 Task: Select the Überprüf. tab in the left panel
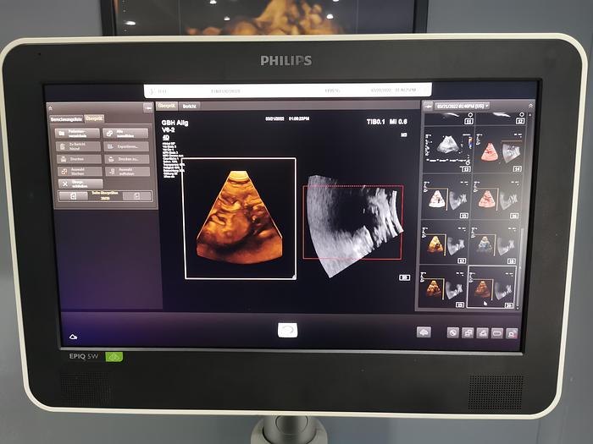coord(94,118)
